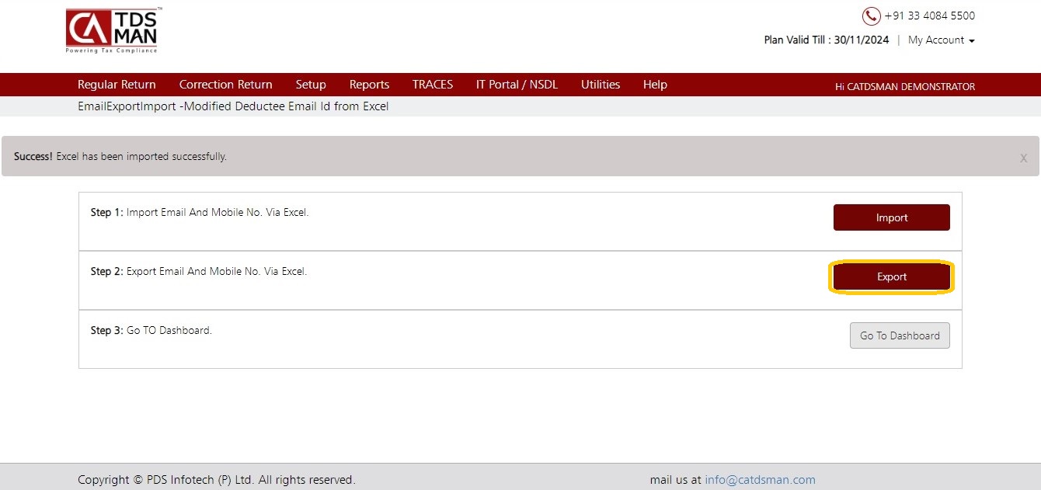Click the phone number +91 33 4084 5500
Screen dimensions: 1041x490
pyautogui.click(x=929, y=16)
